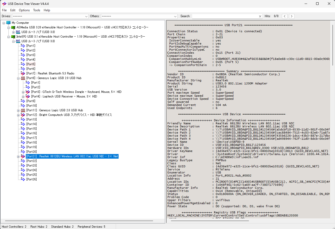Select root-level [Port2] tree item
Viewport: 335px width, 229px height.
pos(31,50)
